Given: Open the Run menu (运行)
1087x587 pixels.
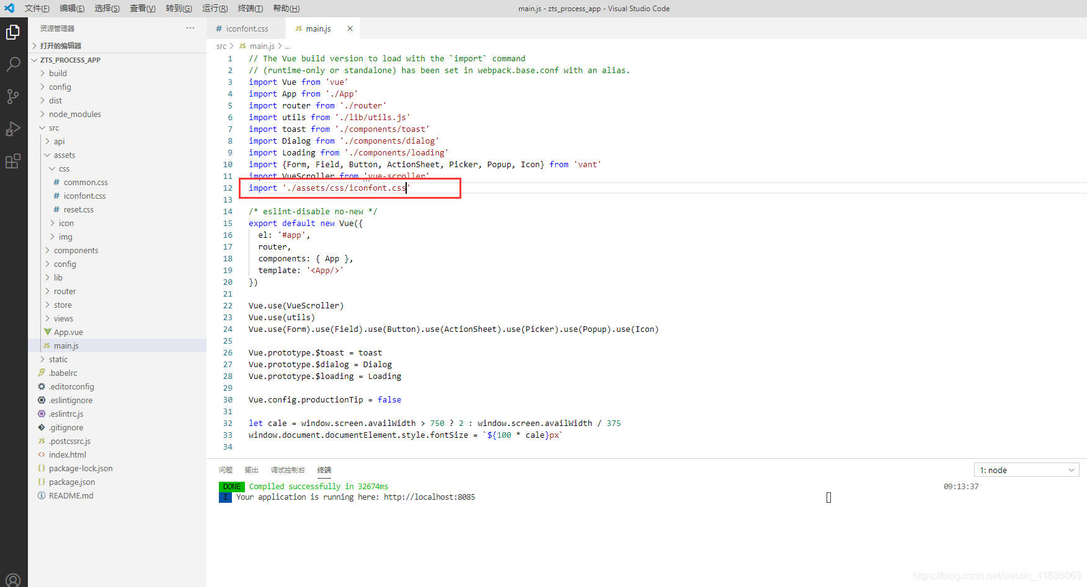Looking at the screenshot, I should pos(215,8).
